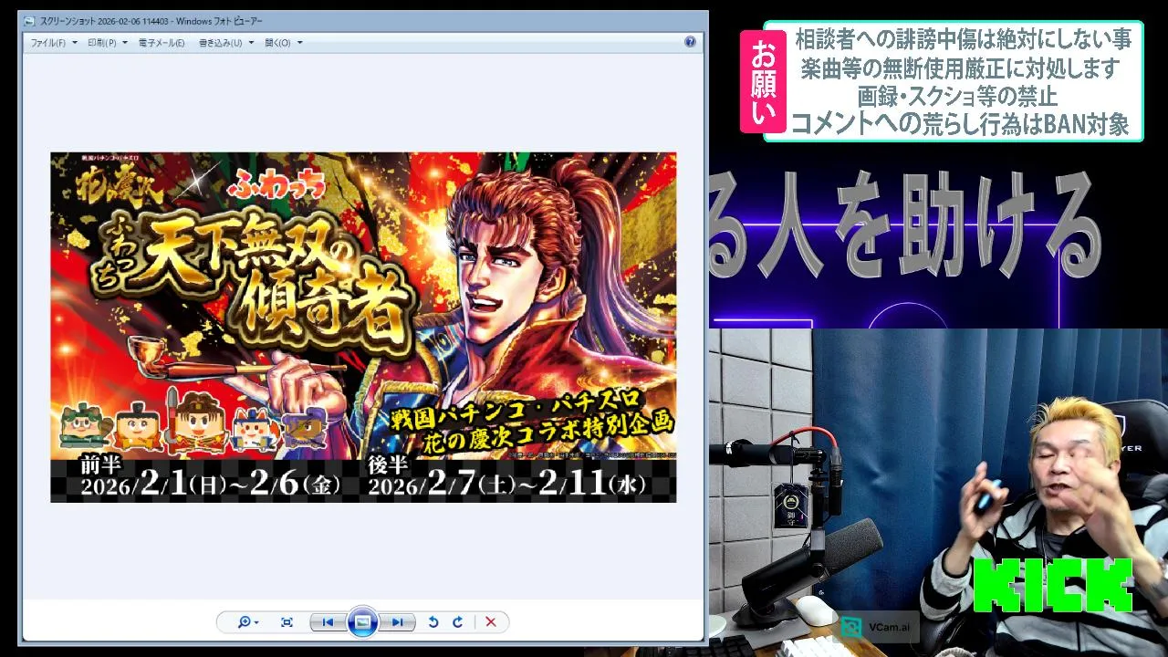The image size is (1168, 657).
Task: Open the zoom magnifier control
Action: click(247, 622)
